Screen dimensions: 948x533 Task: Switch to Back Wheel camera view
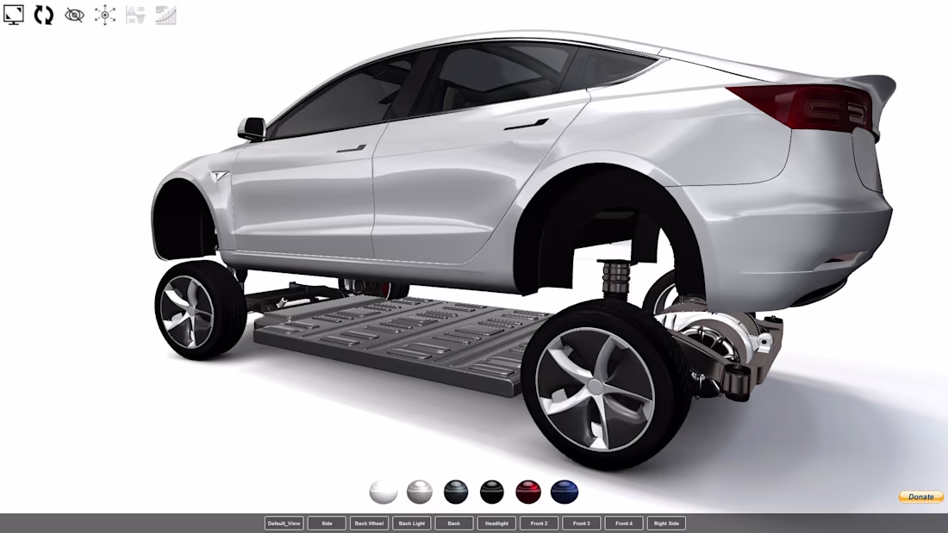point(369,524)
